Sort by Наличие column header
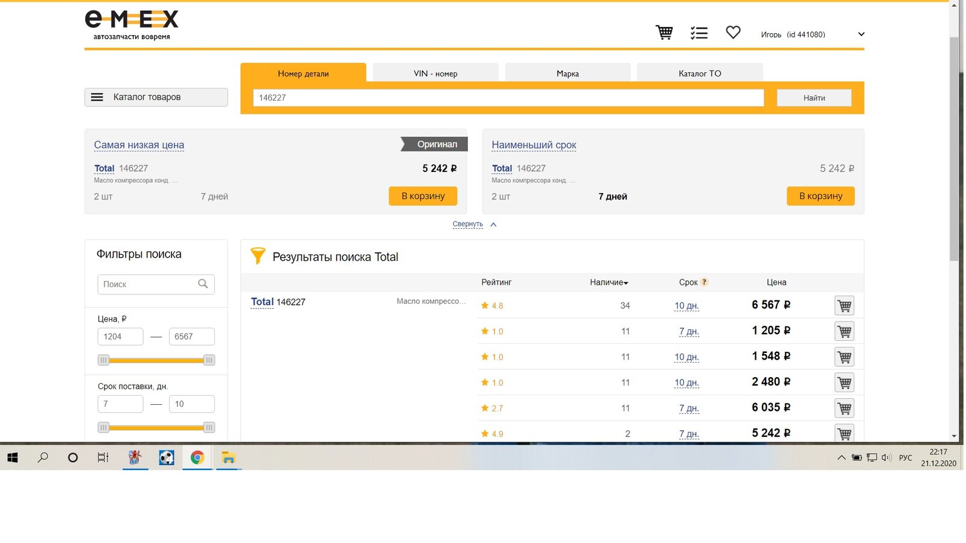Image resolution: width=966 pixels, height=543 pixels. click(609, 282)
